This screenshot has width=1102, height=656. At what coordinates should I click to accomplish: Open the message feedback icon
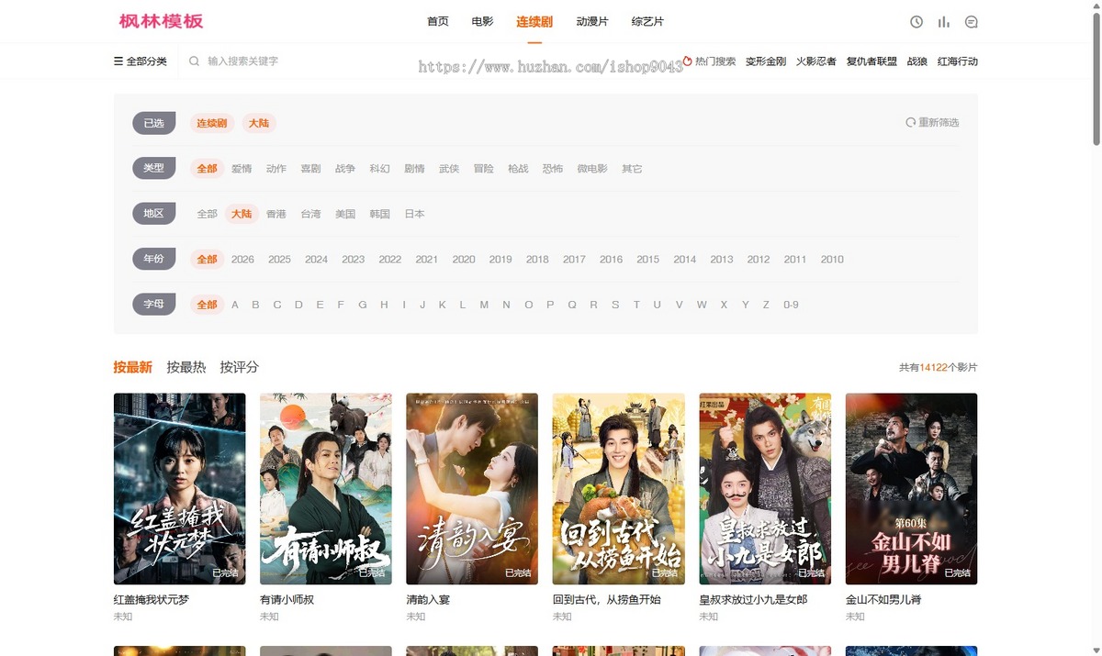pos(972,22)
